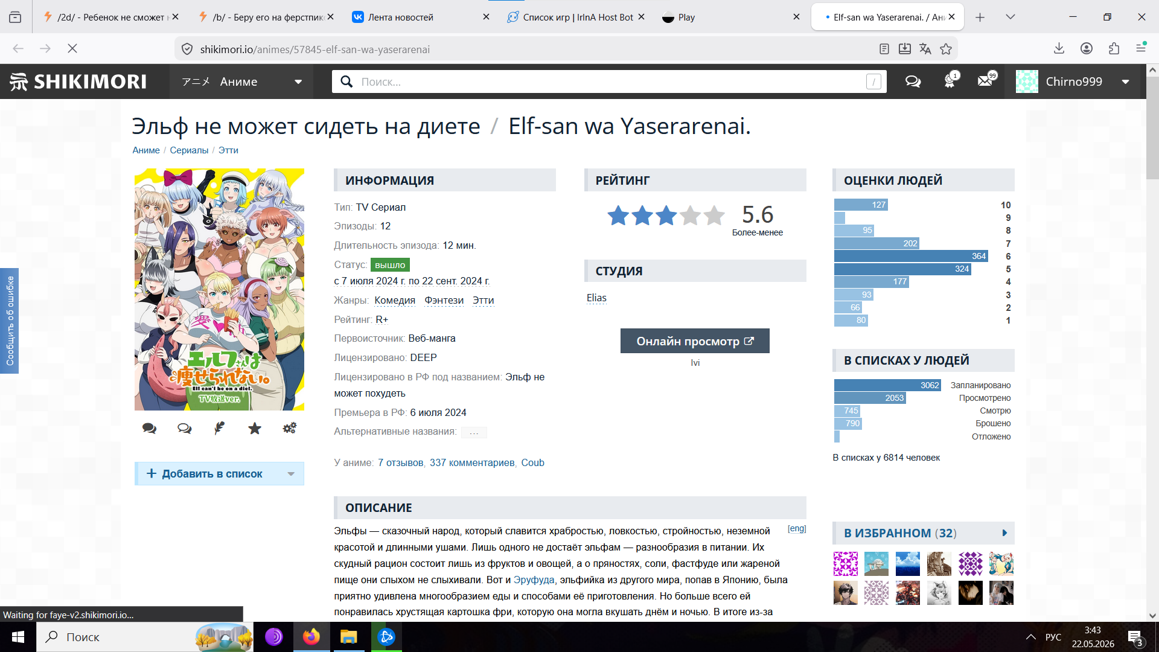Open the mail envelope with badge 99
The height and width of the screenshot is (652, 1159).
coord(986,81)
